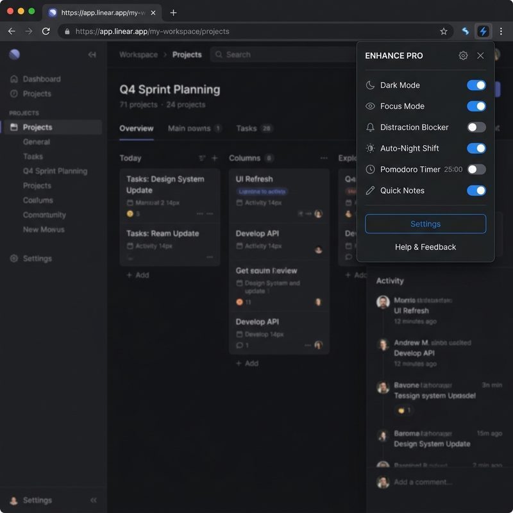Click Morris's avatar in Activity
The width and height of the screenshot is (513, 513).
(x=383, y=302)
